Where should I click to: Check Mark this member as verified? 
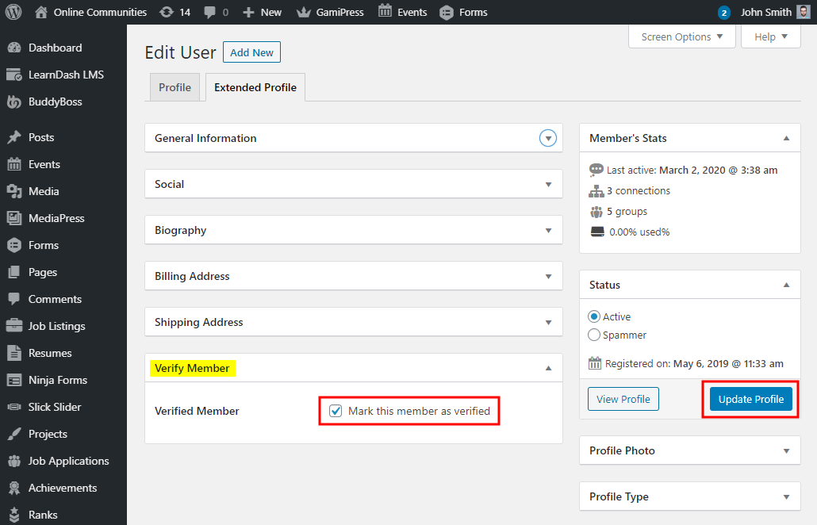tap(336, 411)
